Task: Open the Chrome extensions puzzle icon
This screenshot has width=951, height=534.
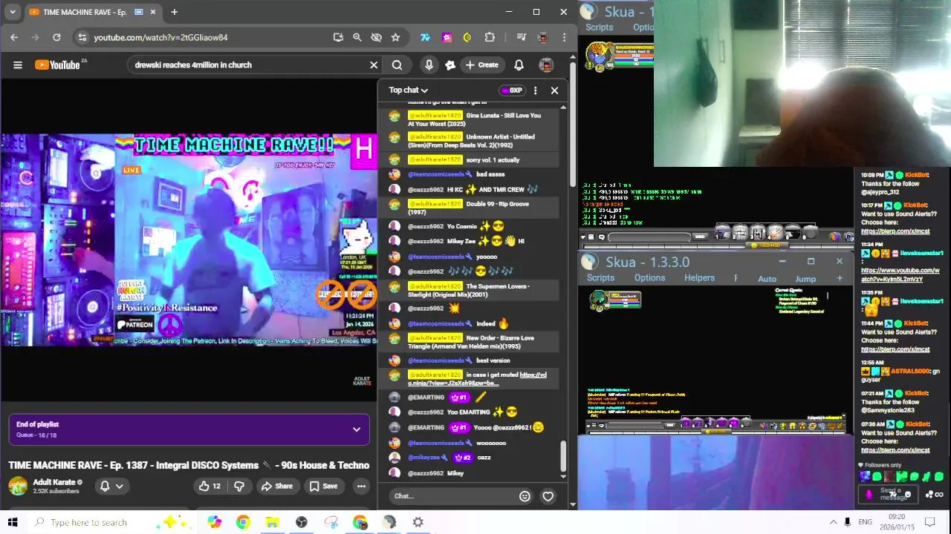Action: click(490, 37)
